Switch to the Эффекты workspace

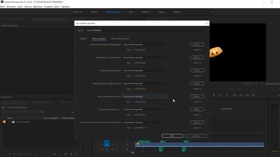click(x=146, y=12)
